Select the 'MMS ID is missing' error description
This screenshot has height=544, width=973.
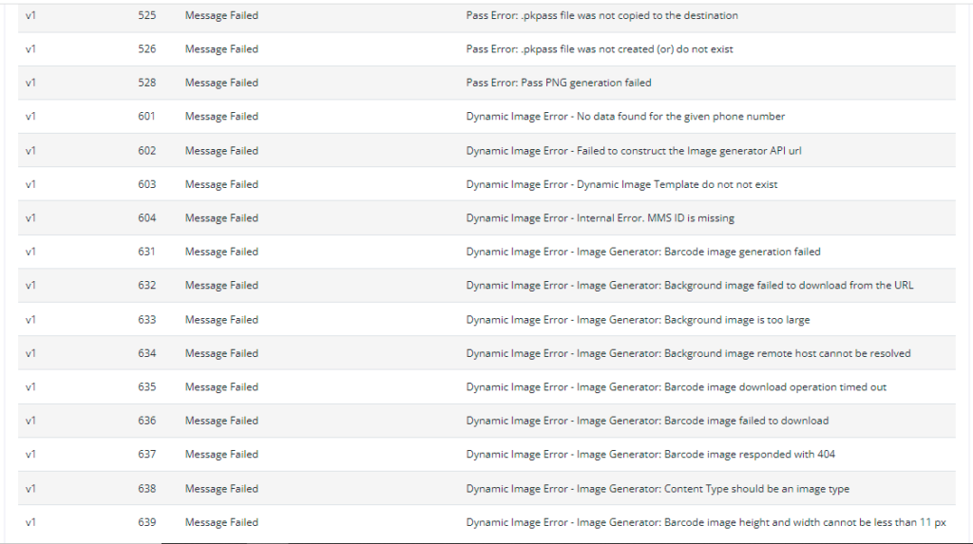click(600, 218)
